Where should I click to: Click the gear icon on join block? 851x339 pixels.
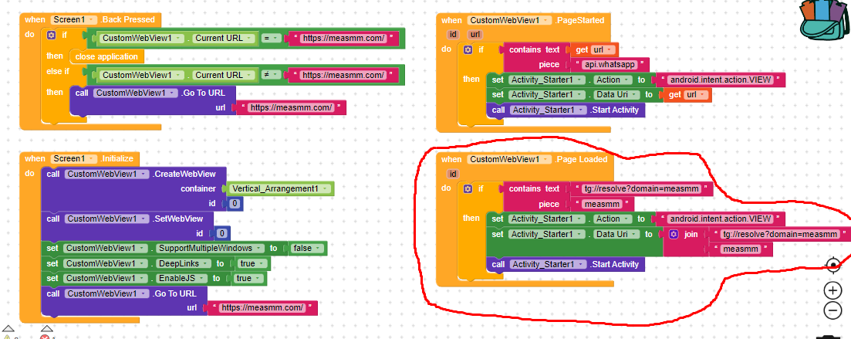tap(674, 234)
